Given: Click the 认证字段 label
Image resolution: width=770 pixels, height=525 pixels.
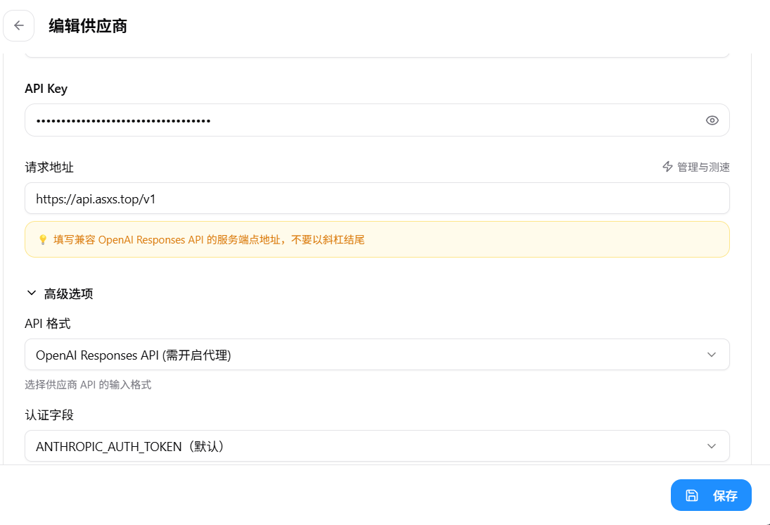Looking at the screenshot, I should [49, 415].
